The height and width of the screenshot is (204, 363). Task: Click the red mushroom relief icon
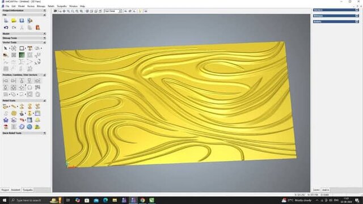pyautogui.click(x=6, y=127)
